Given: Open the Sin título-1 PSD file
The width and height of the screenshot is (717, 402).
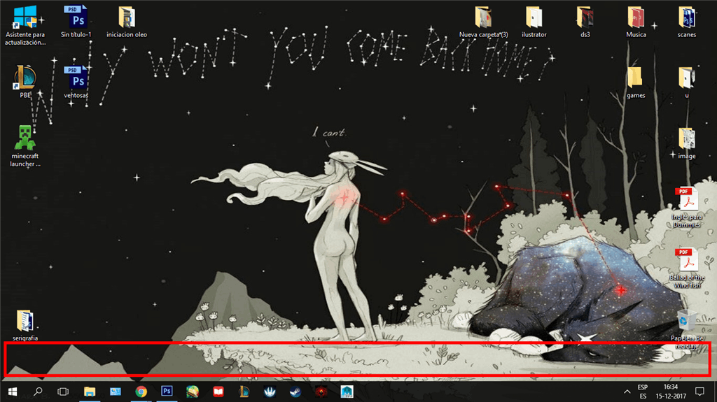Looking at the screenshot, I should (x=76, y=22).
